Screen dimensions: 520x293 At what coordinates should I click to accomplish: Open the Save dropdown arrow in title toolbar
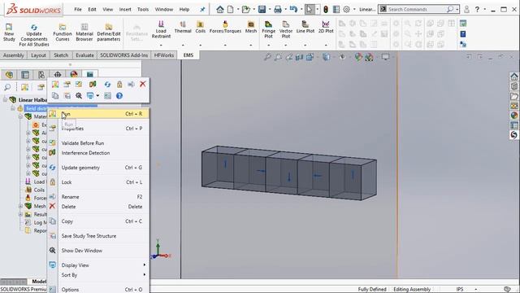pos(269,9)
